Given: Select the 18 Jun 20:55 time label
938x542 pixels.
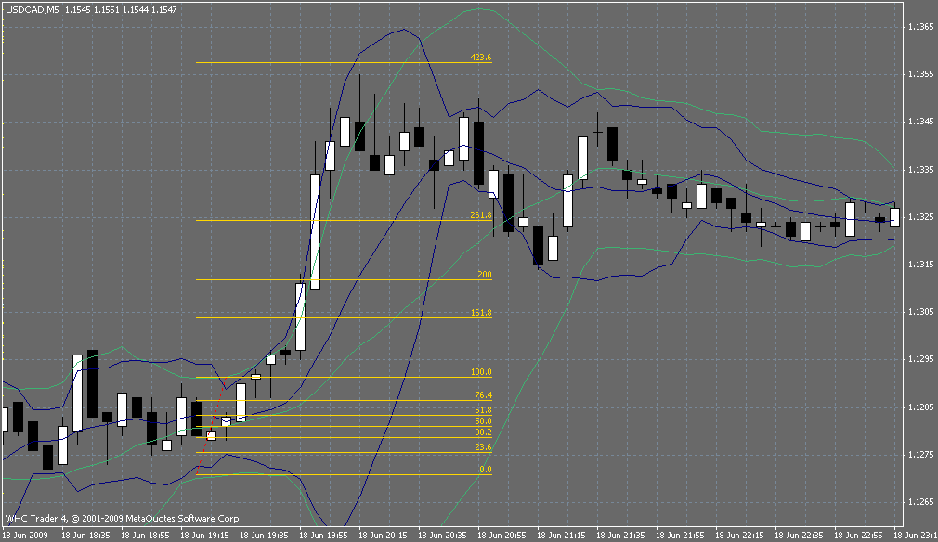Looking at the screenshot, I should pyautogui.click(x=502, y=535).
